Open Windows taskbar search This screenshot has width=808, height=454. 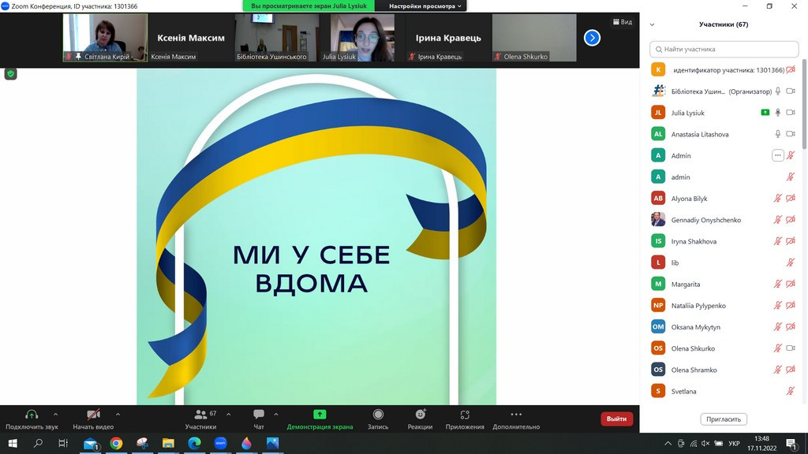coord(38,443)
